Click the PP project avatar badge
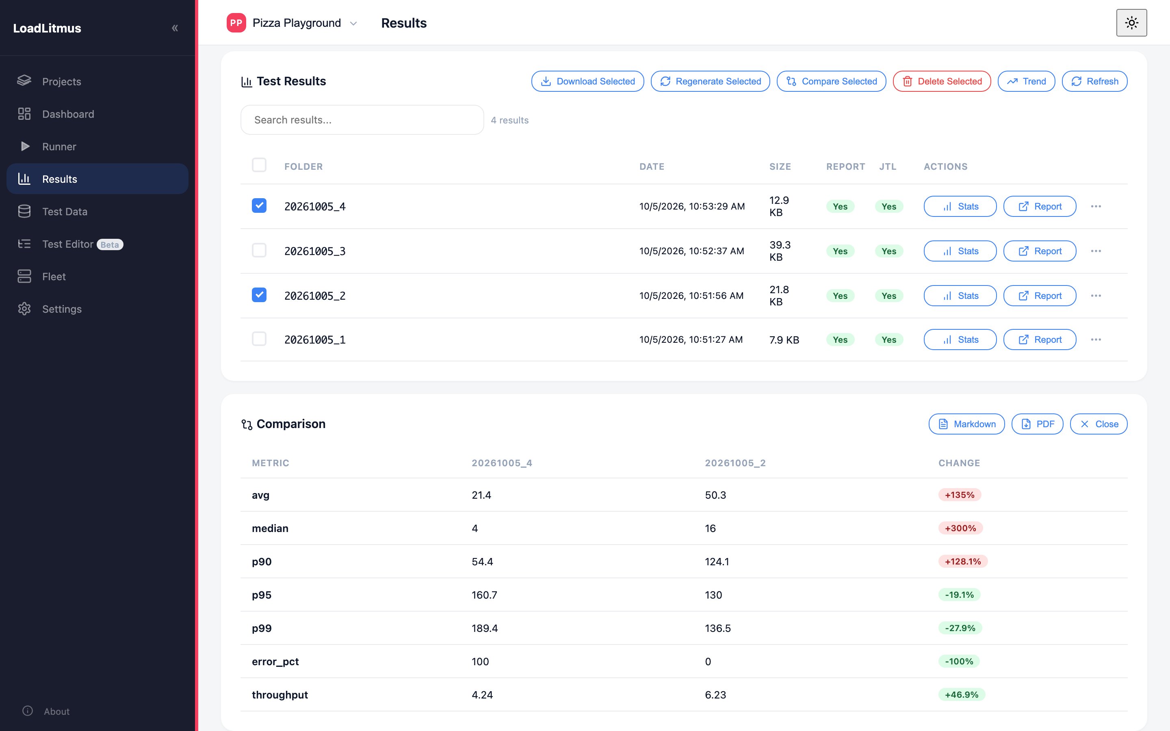Image resolution: width=1170 pixels, height=731 pixels. coord(236,23)
